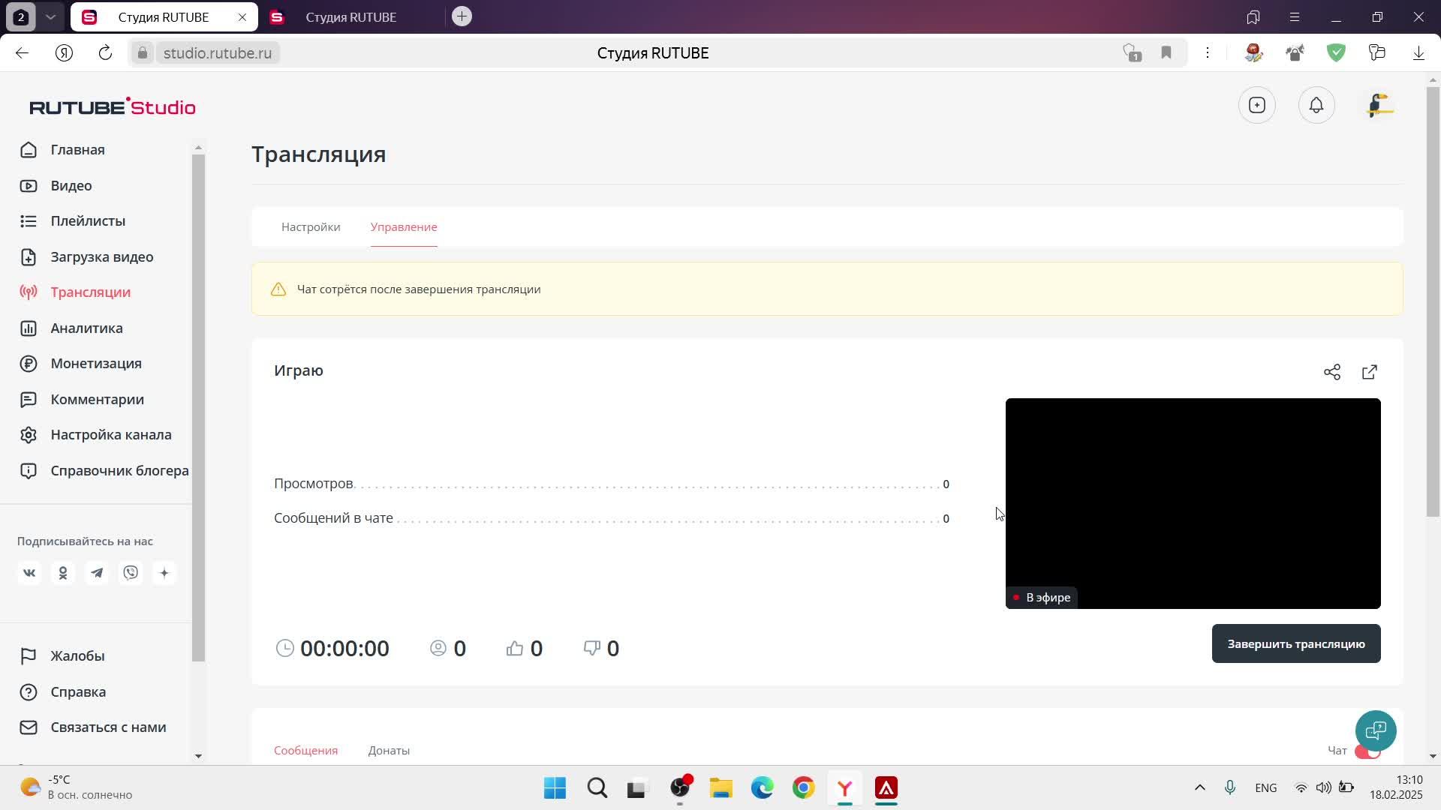Screen dimensions: 1441x810
Task: Open the support chat floating button
Action: [x=1376, y=731]
